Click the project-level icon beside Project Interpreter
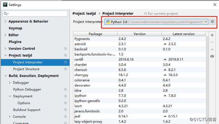This screenshot has width=219, height=124. click(x=65, y=62)
